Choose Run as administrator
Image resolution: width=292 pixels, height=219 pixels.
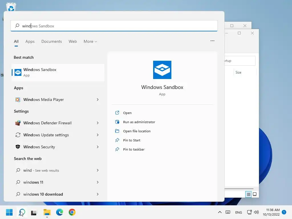click(139, 122)
